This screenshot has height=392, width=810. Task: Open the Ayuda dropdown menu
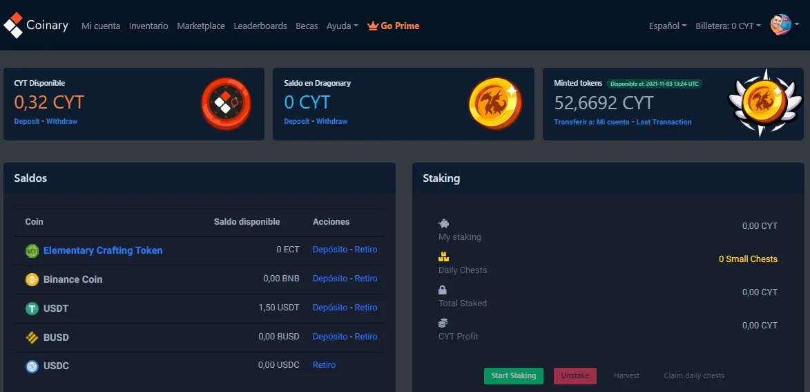(x=342, y=26)
